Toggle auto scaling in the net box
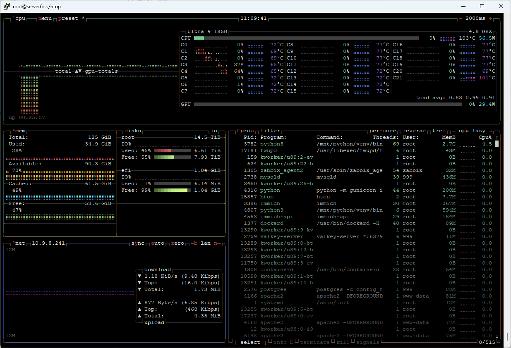Screen dimensions: 511x348 (x=158, y=243)
